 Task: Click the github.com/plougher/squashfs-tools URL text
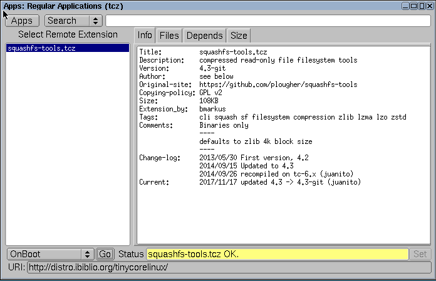pos(278,84)
